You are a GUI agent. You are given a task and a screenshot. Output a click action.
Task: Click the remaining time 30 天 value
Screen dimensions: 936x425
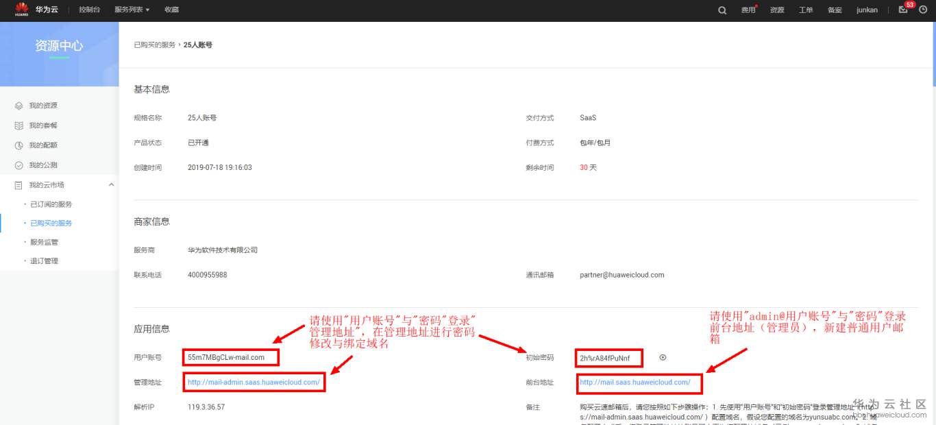tap(588, 167)
